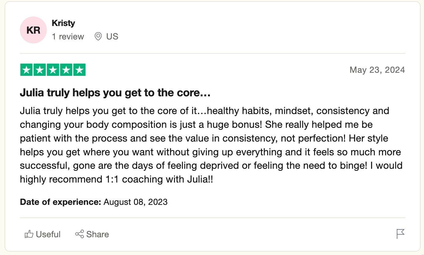Open the review title about Julia
The height and width of the screenshot is (255, 424).
click(x=115, y=93)
